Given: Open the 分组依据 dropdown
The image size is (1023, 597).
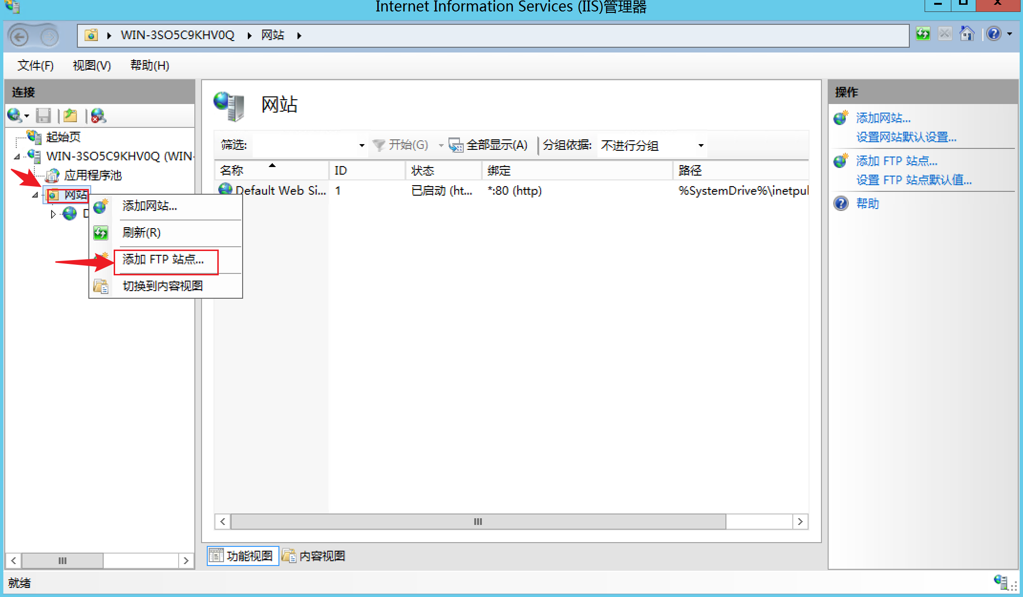Looking at the screenshot, I should pos(700,145).
